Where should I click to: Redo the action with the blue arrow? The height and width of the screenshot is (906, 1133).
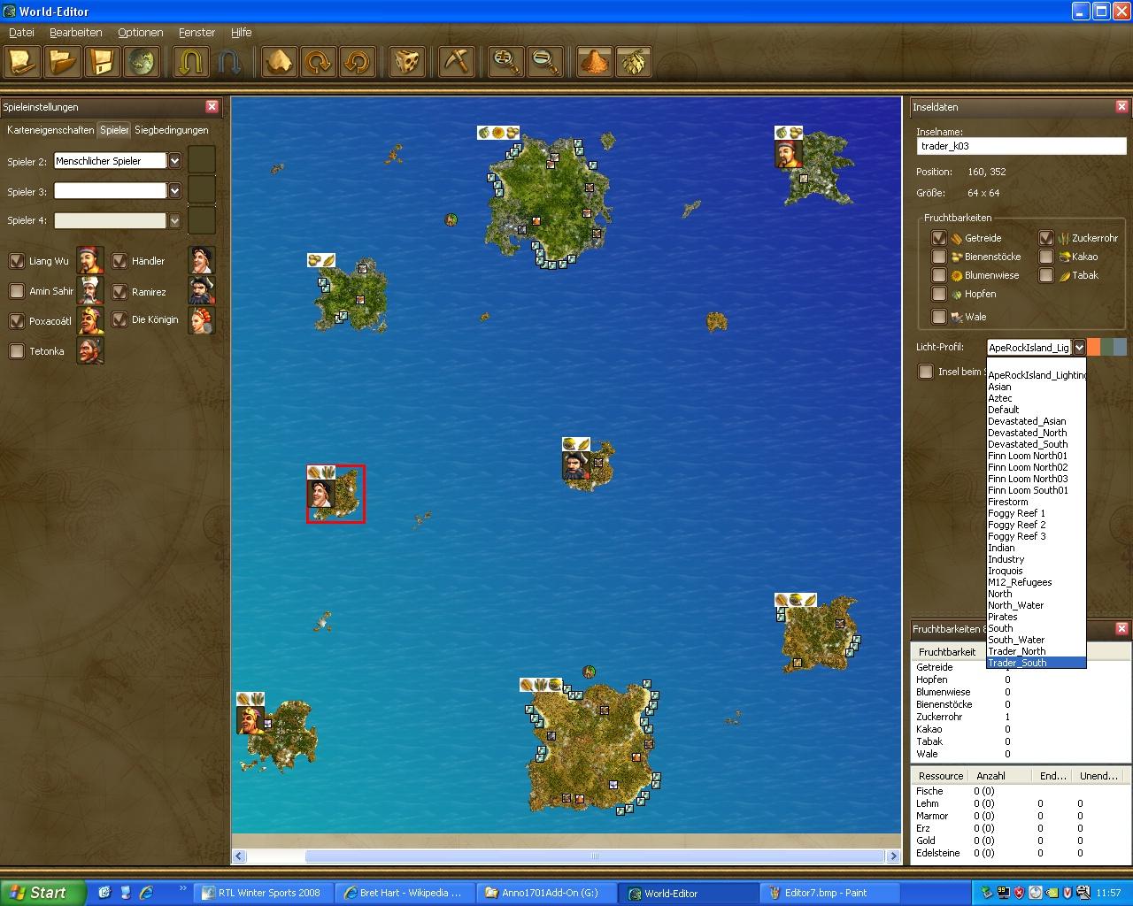(228, 62)
